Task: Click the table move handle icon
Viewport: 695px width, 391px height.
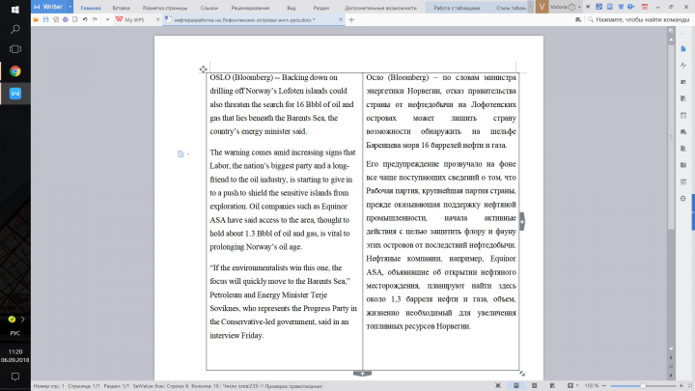Action: point(203,70)
